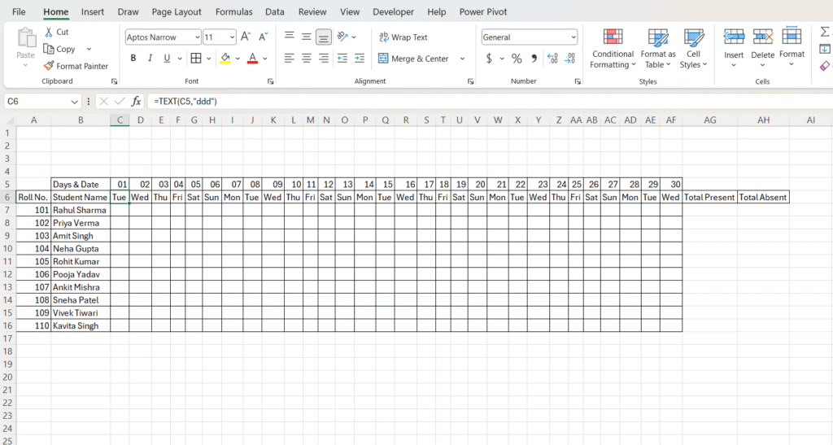Open Format as Table gallery
The width and height of the screenshot is (833, 445).
(657, 49)
